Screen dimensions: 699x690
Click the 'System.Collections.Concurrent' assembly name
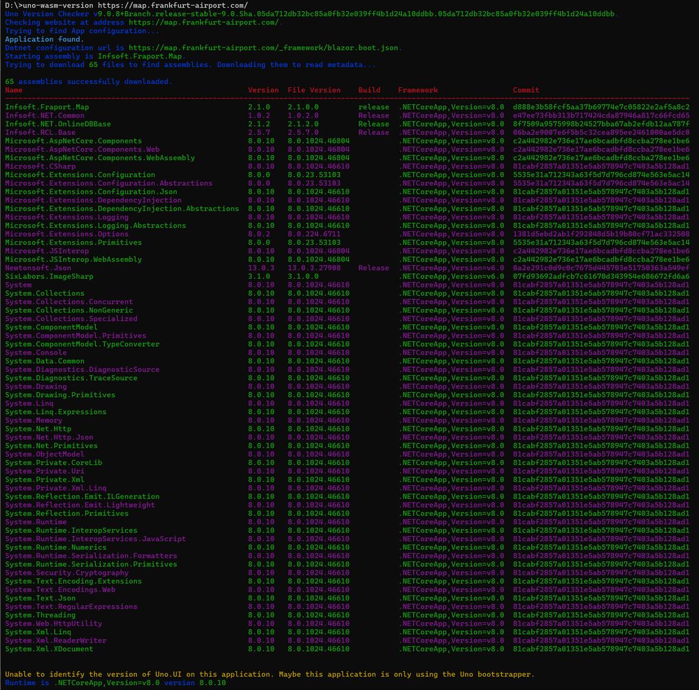click(69, 302)
